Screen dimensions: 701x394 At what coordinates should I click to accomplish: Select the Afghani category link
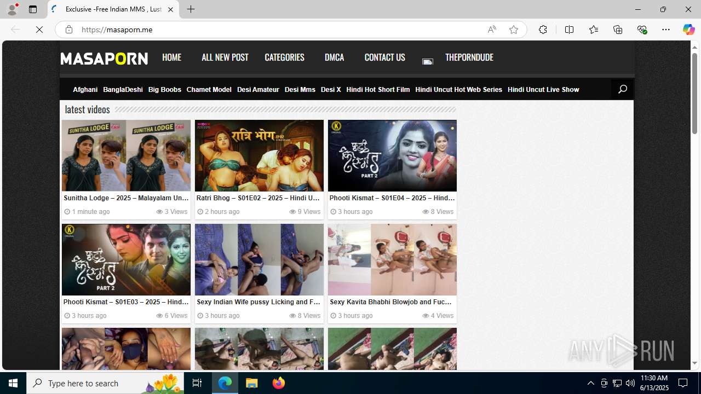click(85, 90)
